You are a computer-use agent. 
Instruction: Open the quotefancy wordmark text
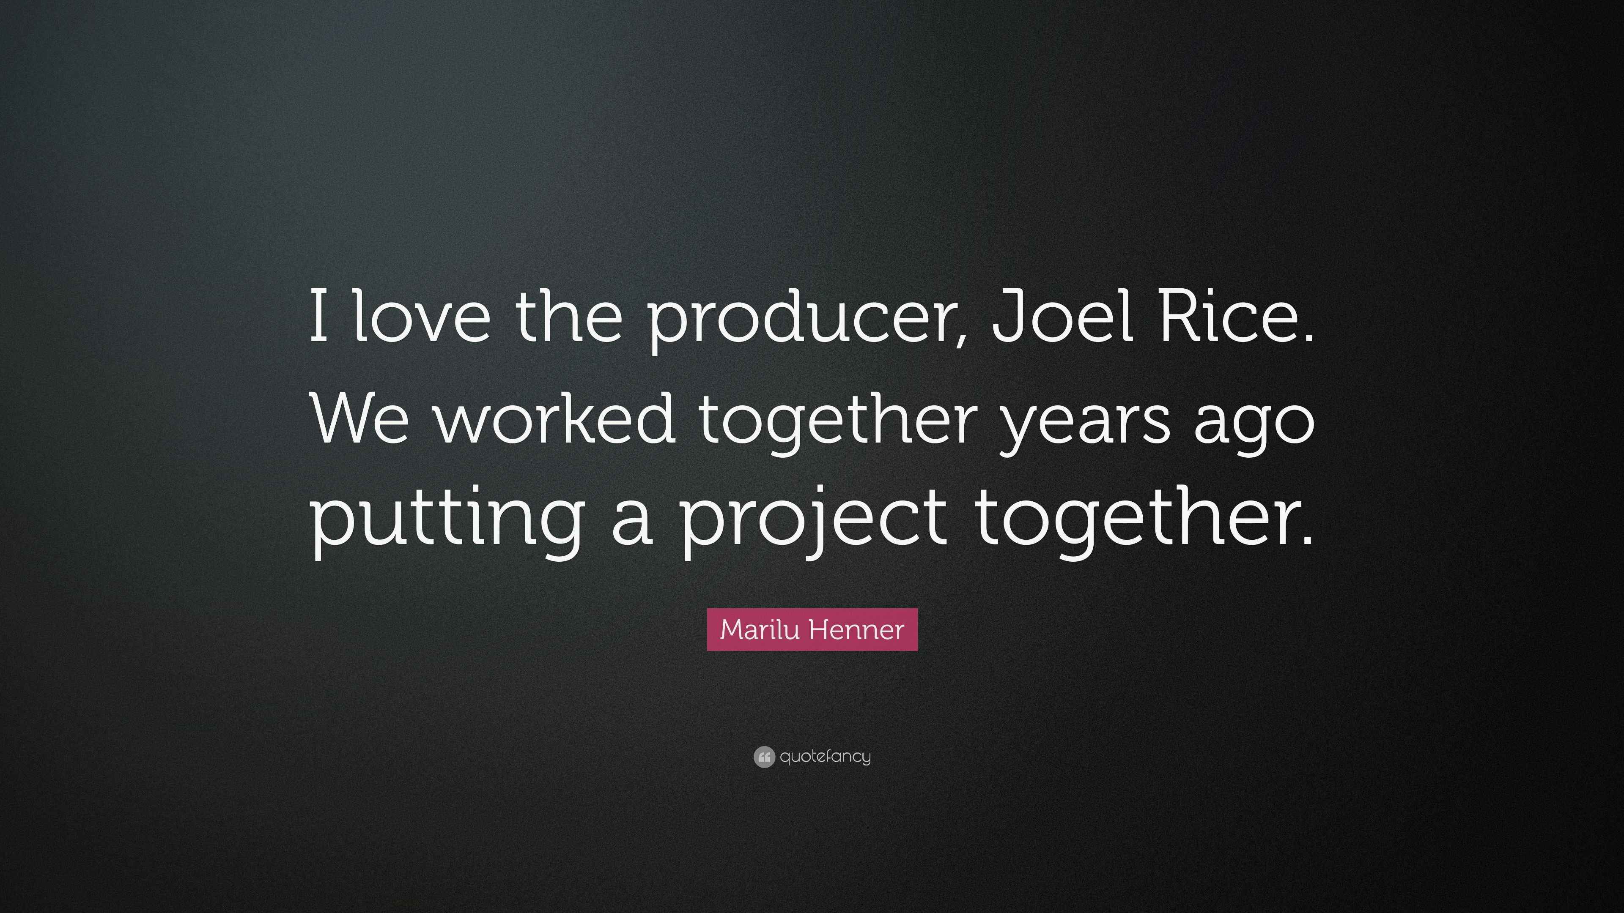click(825, 757)
